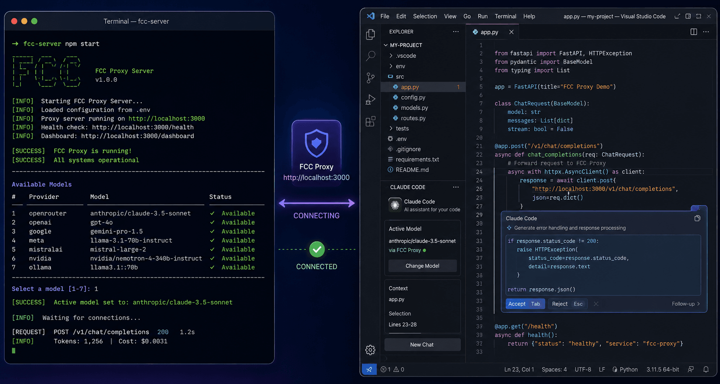Open the View menu
This screenshot has width=720, height=384.
click(450, 16)
